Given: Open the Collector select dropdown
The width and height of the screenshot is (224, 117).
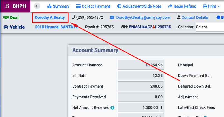Looking at the screenshot, I should [x=210, y=27].
